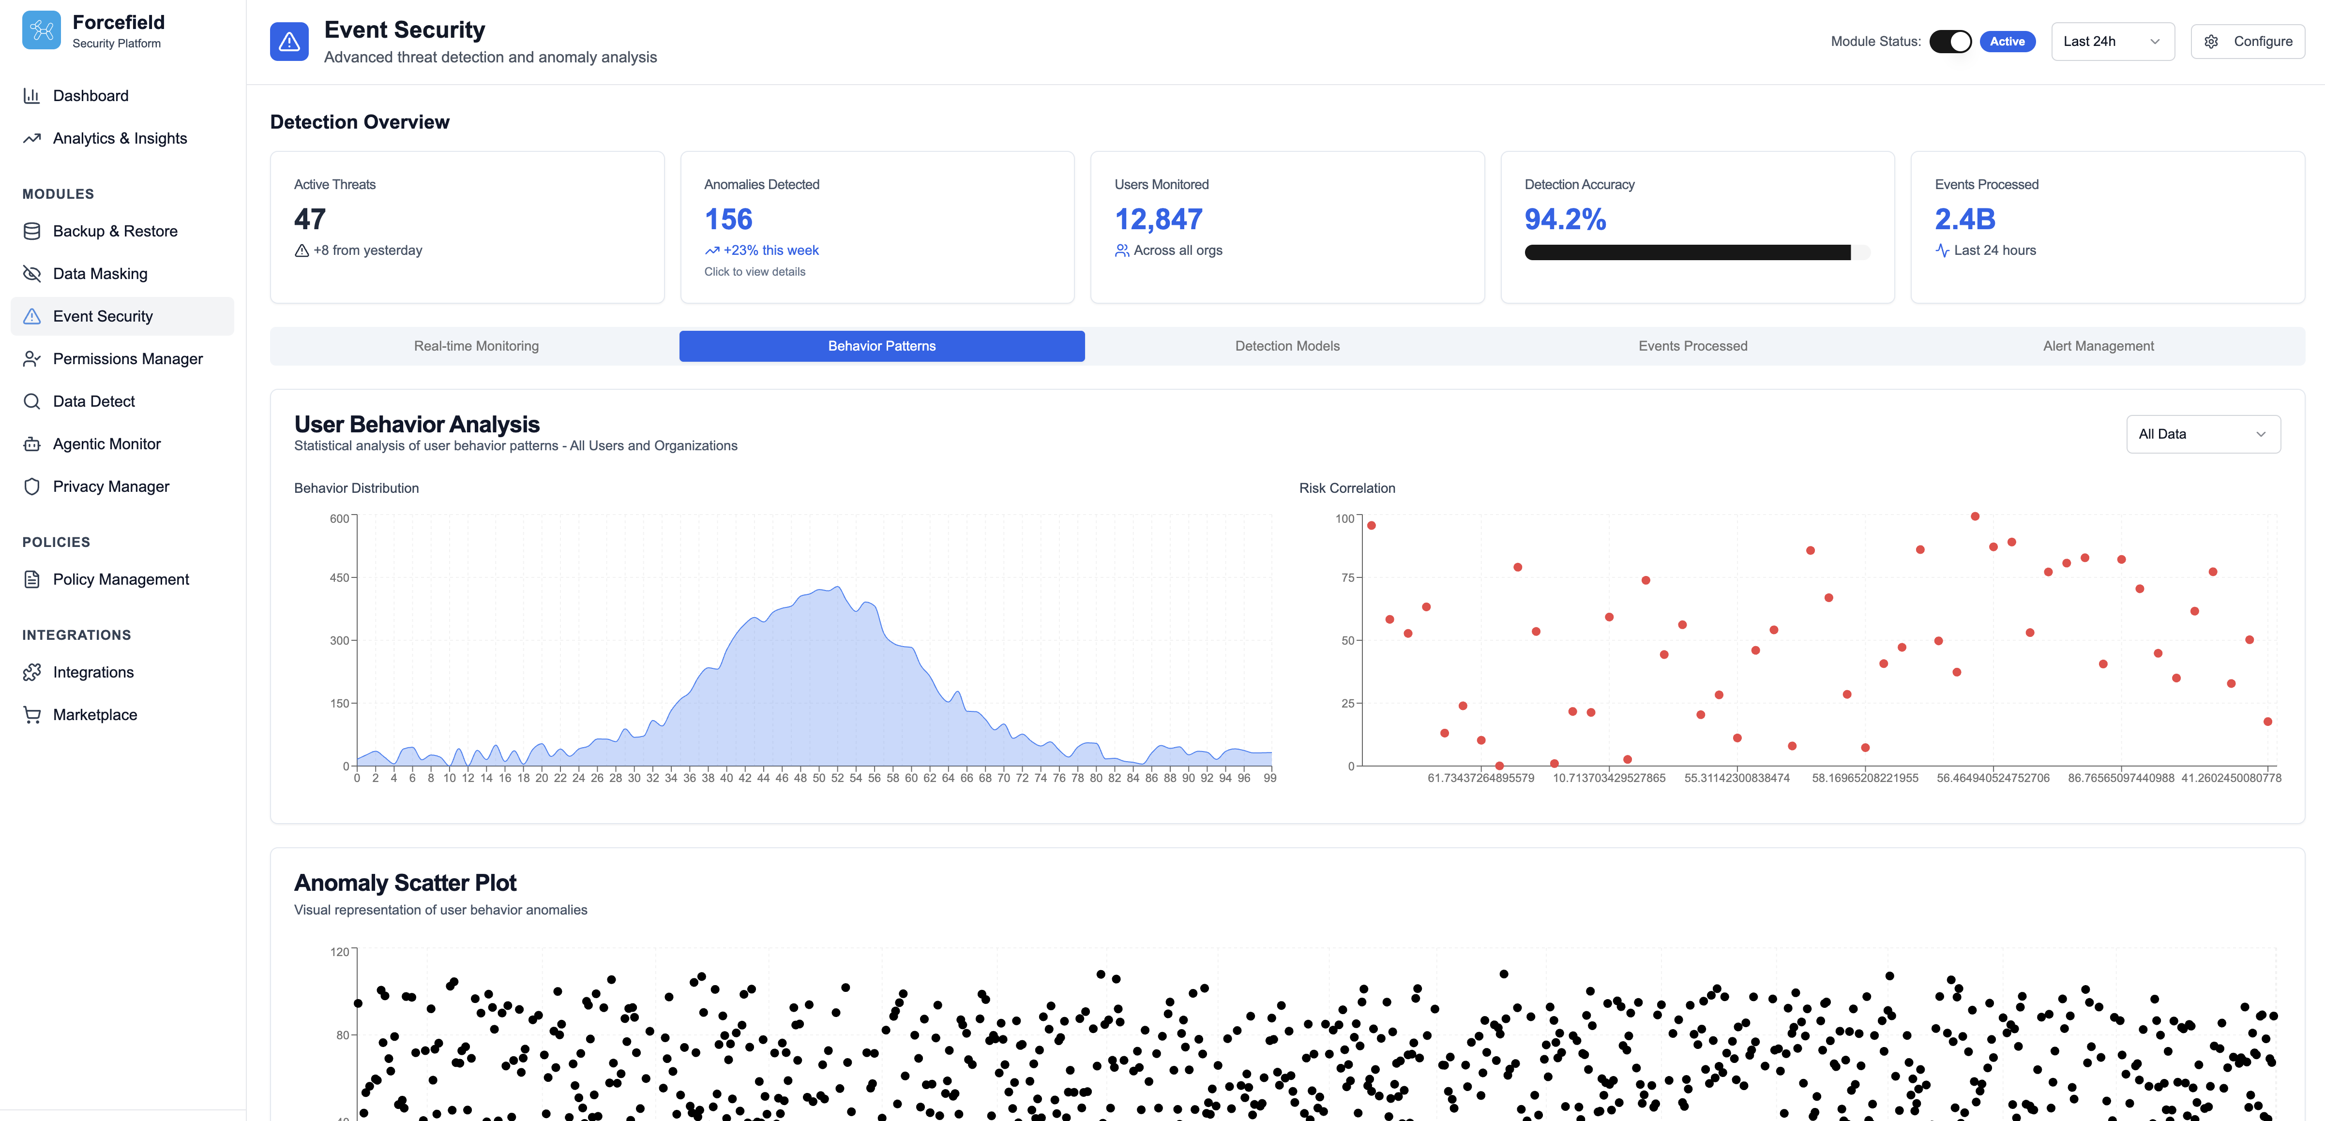Viewport: 2325px width, 1121px height.
Task: Switch to the Real-time Monitoring tab
Action: pos(476,346)
